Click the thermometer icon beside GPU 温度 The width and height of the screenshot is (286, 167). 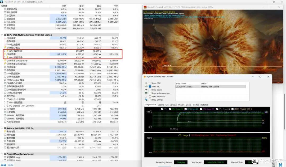point(5,38)
